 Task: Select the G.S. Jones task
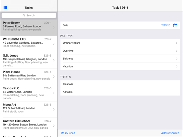coord(29,60)
